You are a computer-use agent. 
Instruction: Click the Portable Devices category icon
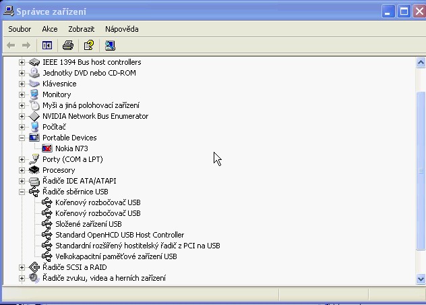tap(34, 138)
